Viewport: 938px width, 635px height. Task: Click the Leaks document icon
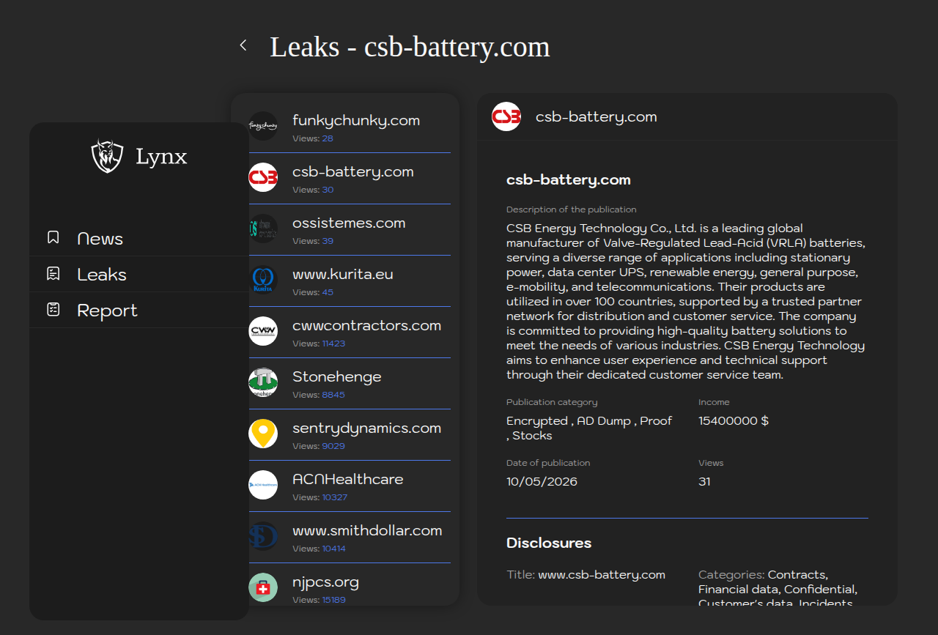[x=53, y=274]
